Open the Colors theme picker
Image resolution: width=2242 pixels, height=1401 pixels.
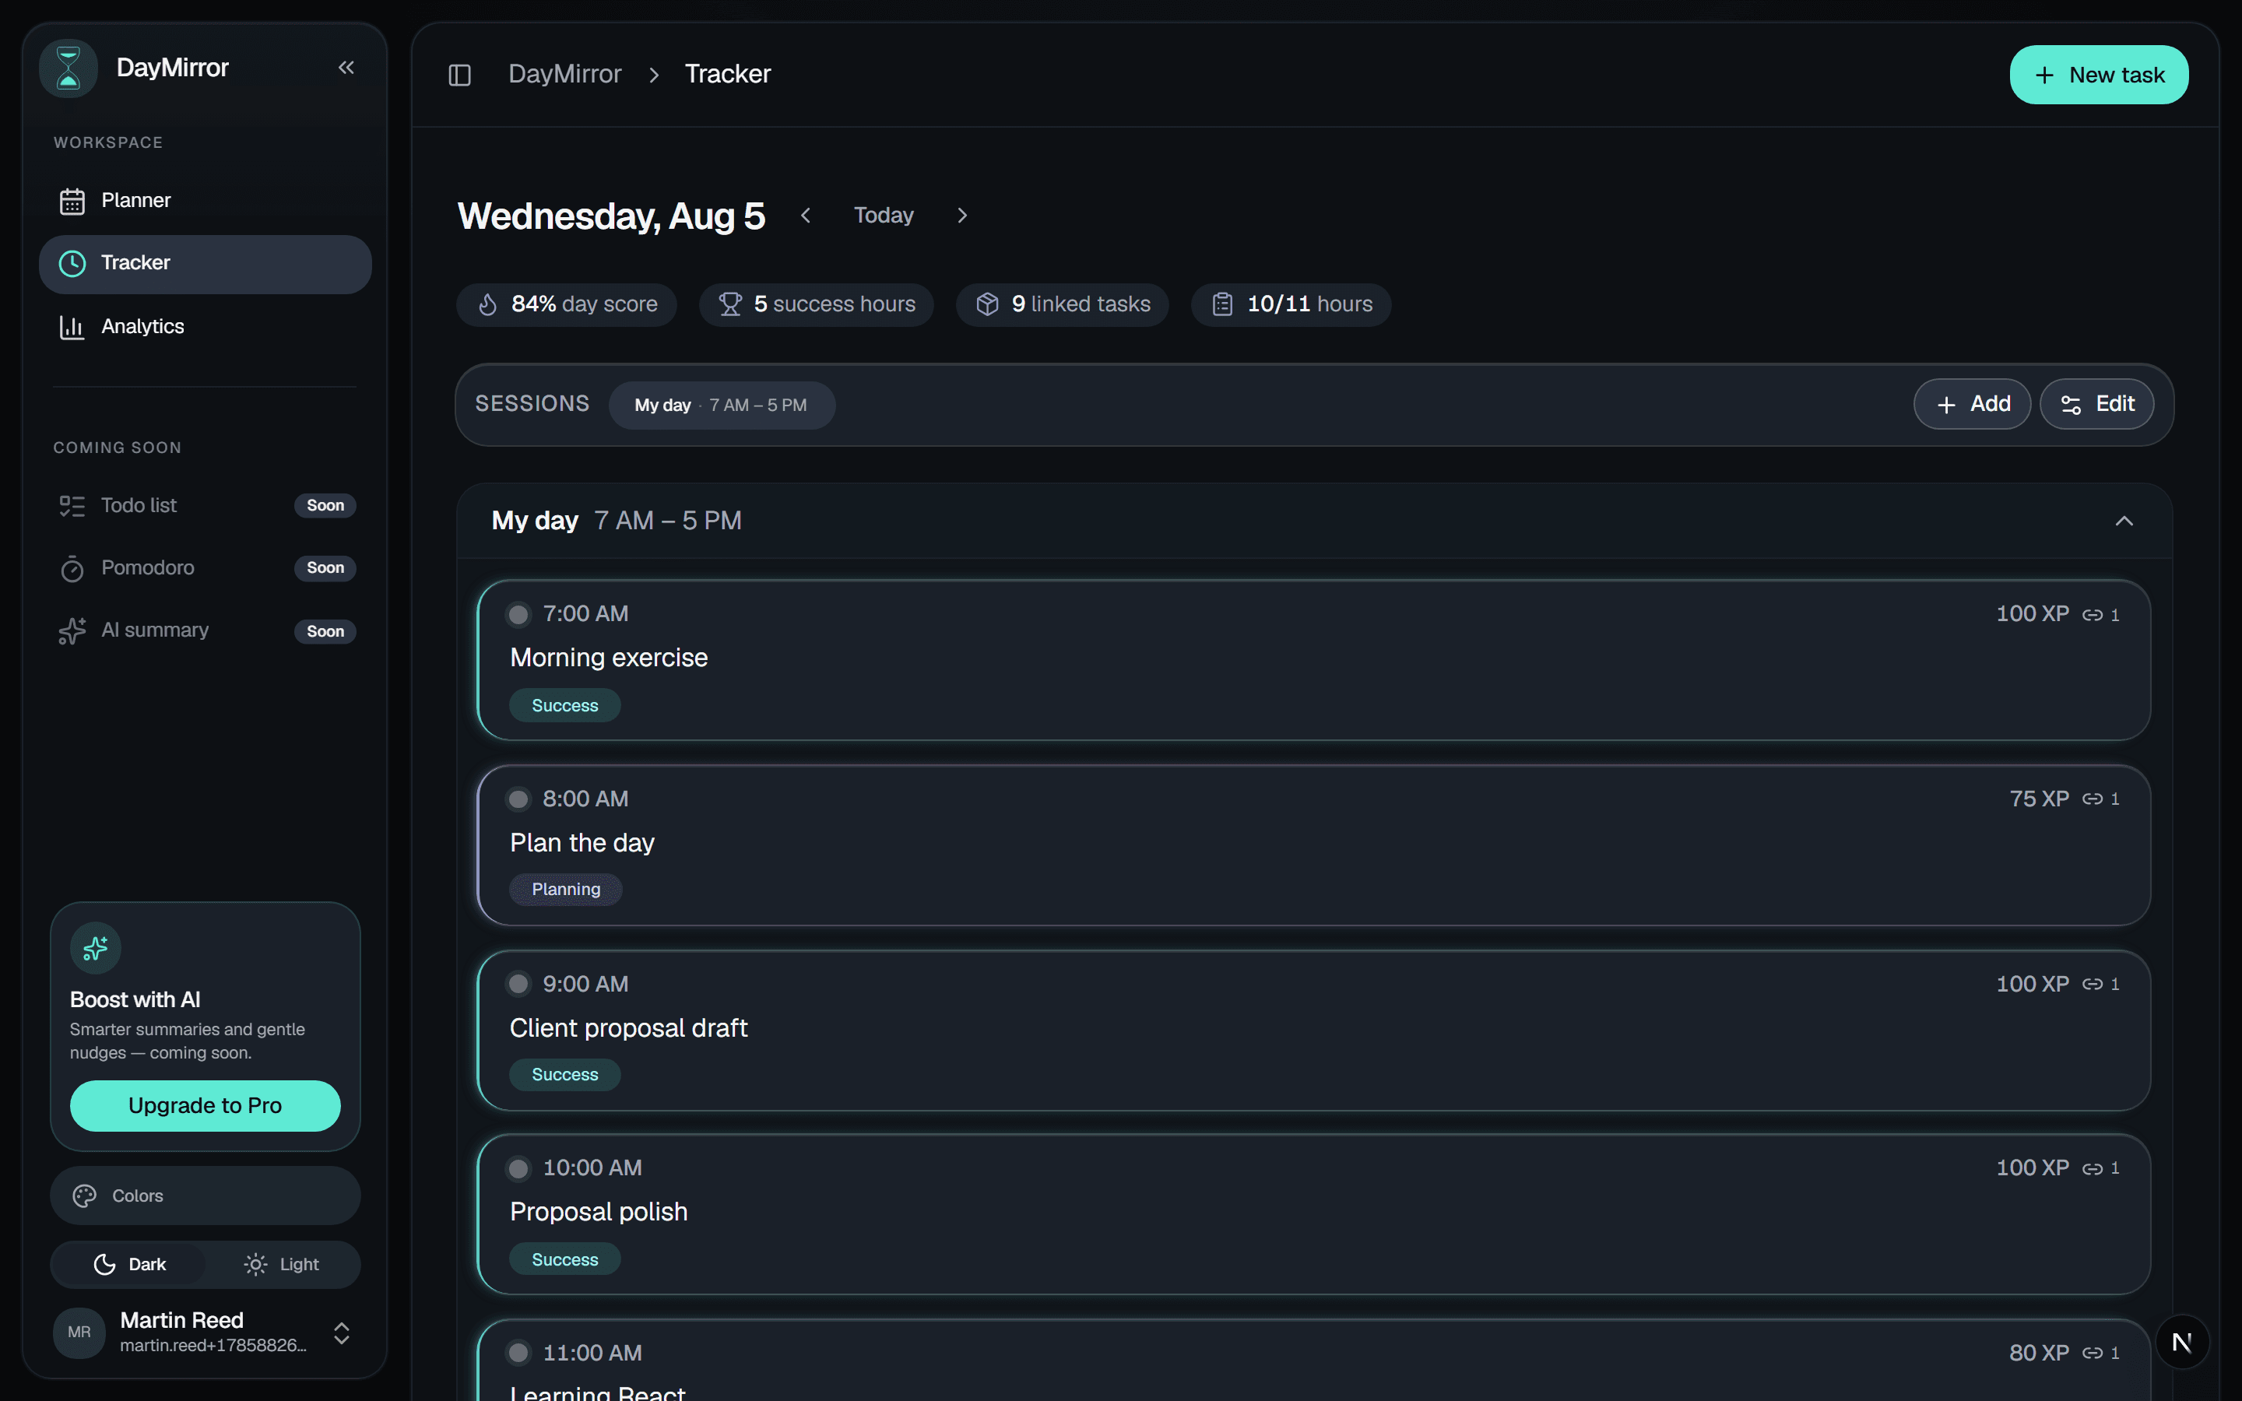point(205,1196)
